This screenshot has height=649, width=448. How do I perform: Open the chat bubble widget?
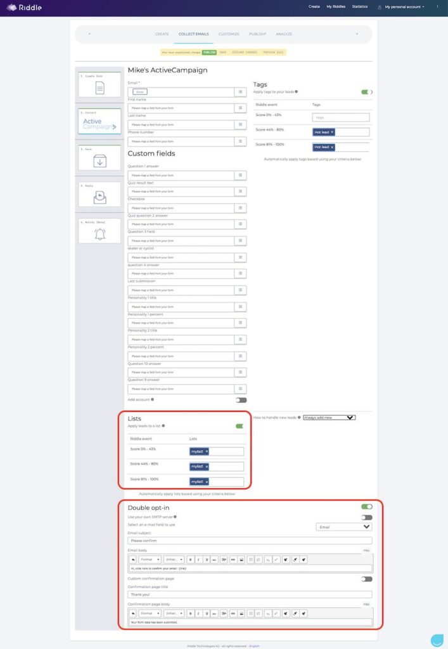coord(437,639)
